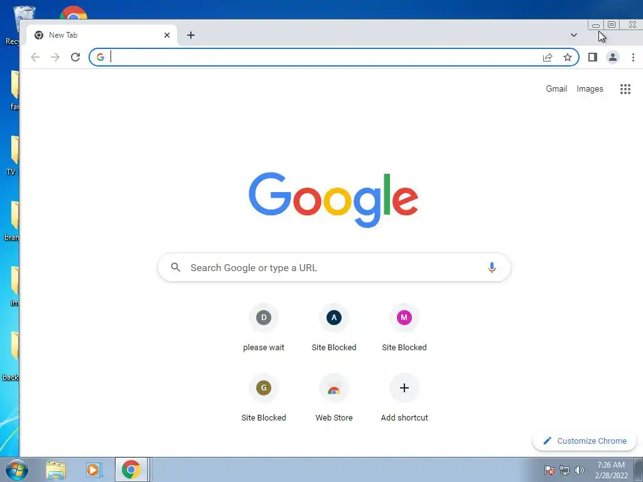Reload the current page
643x482 pixels.
tap(75, 57)
